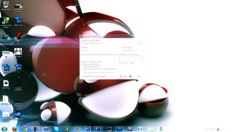
Task: Select the T-Shirt image file on desktop
Action: (x=18, y=53)
